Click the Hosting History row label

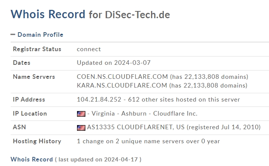37,141
